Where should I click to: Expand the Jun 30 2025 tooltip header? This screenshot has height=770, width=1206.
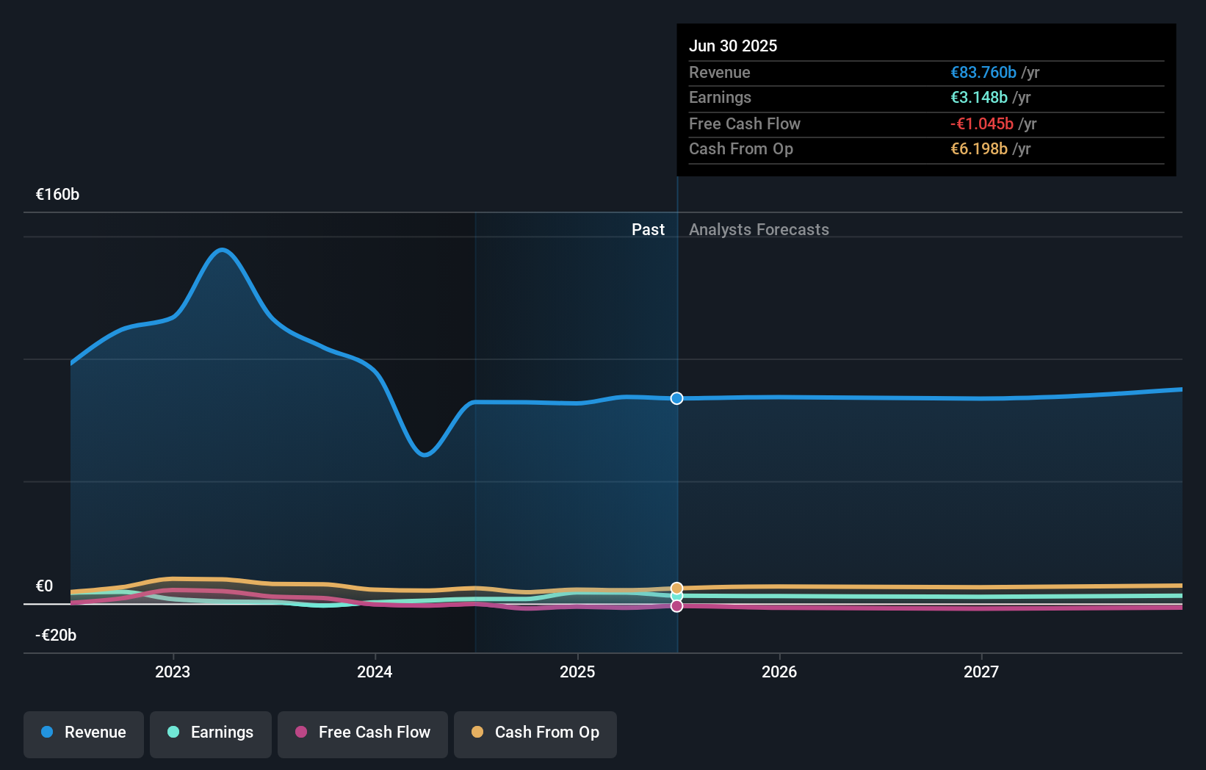point(733,46)
